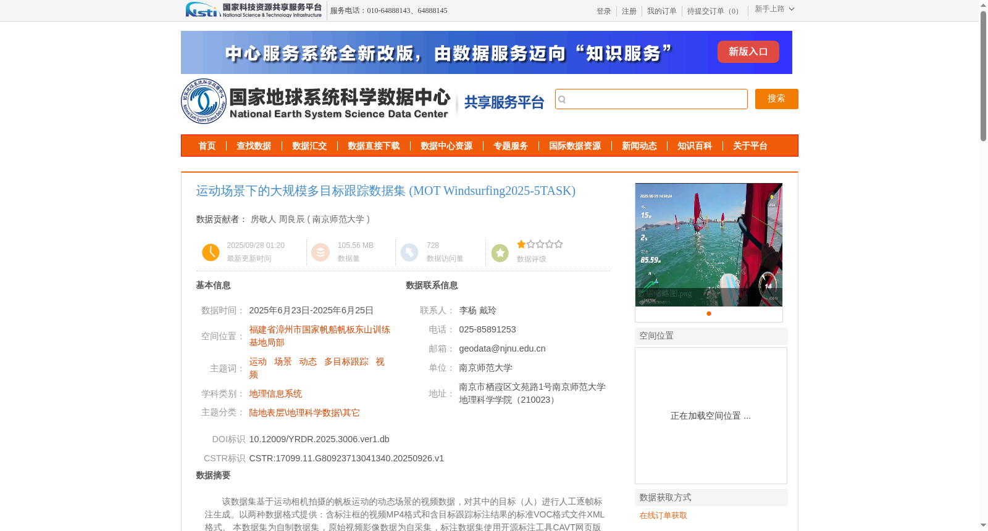Screen dimensions: 988x531
Task: Open 数据中心资源 menu
Action: pos(446,146)
